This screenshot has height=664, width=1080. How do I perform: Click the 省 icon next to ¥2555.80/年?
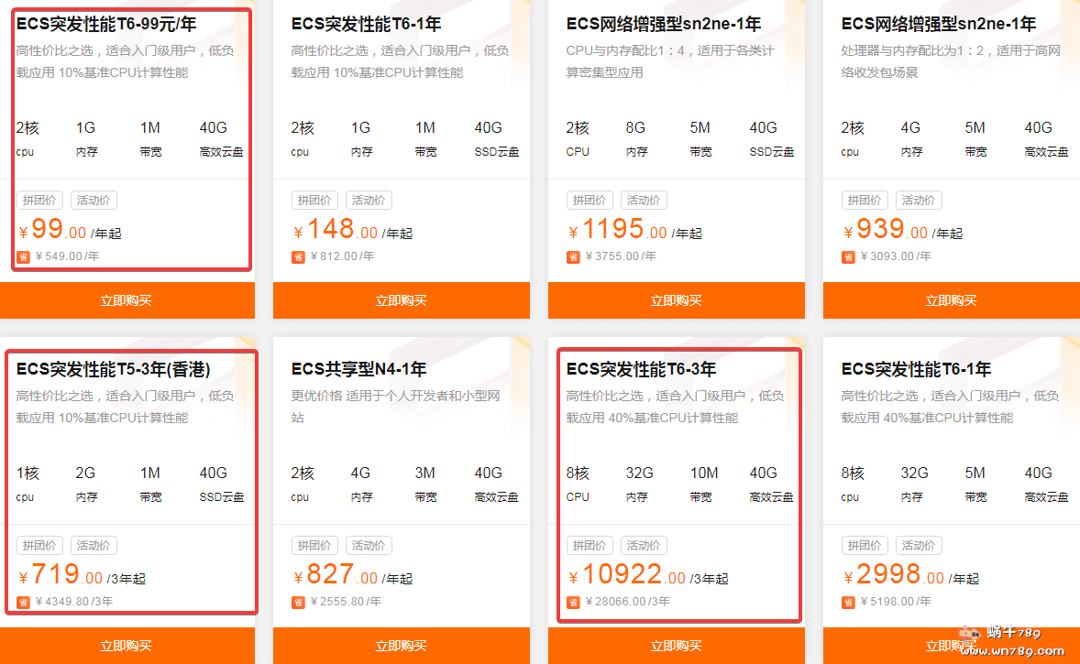point(298,602)
